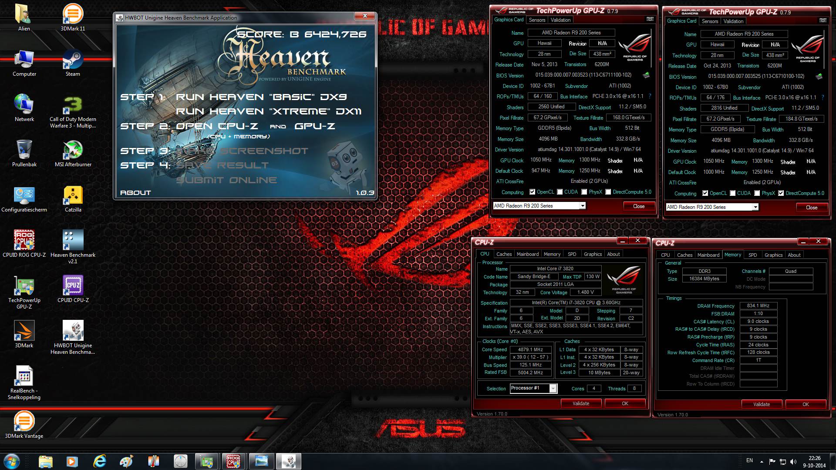The width and height of the screenshot is (836, 470).
Task: Open the Windows Start button
Action: click(11, 461)
